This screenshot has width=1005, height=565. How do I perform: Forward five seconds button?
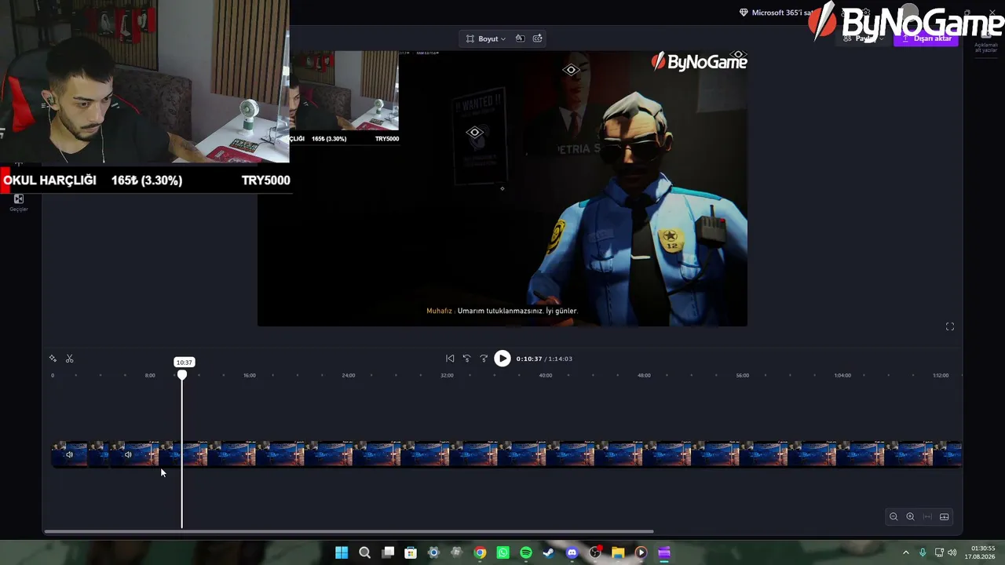tap(484, 359)
